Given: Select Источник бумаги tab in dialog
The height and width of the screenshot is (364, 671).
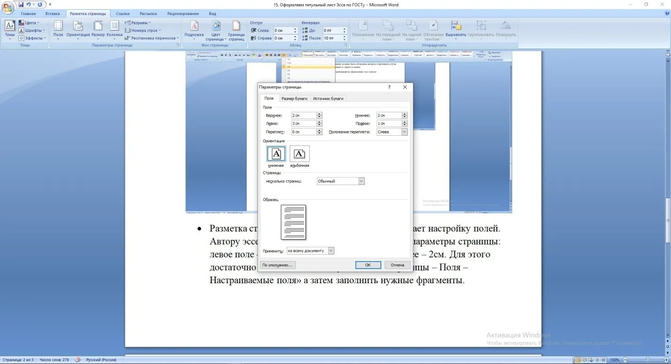Looking at the screenshot, I should click(x=328, y=99).
